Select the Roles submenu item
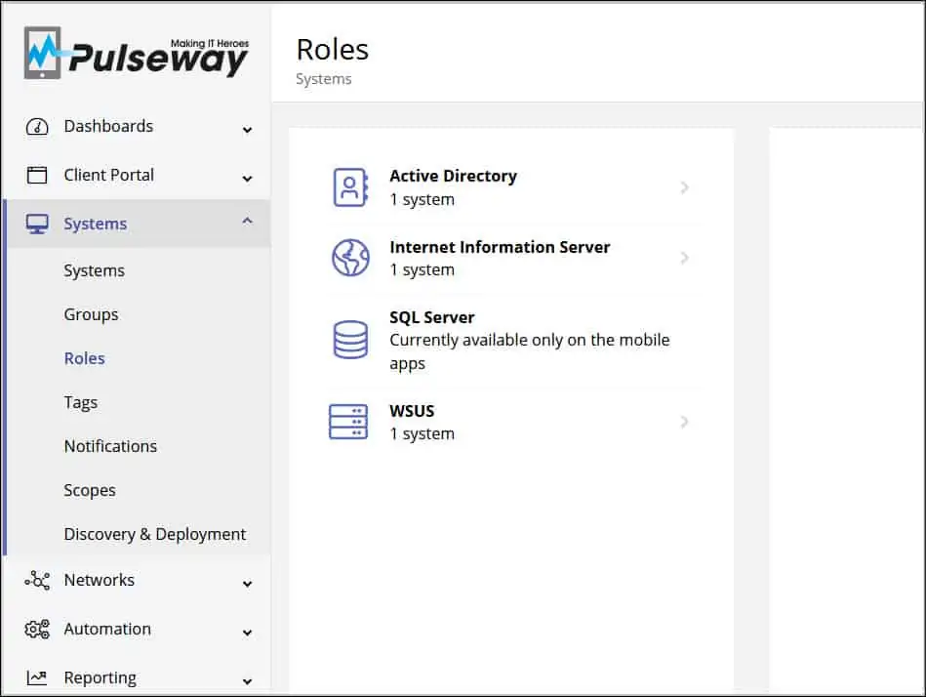This screenshot has width=926, height=697. (x=85, y=358)
